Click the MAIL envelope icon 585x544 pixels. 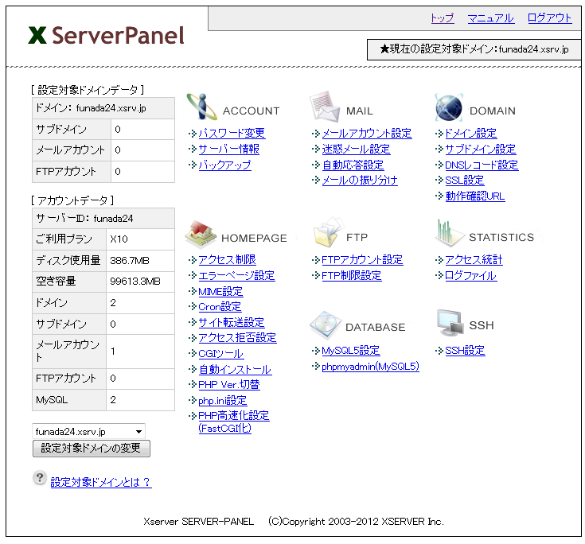pyautogui.click(x=325, y=107)
